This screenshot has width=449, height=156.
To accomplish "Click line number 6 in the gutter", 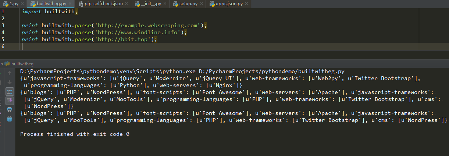I will (3, 46).
